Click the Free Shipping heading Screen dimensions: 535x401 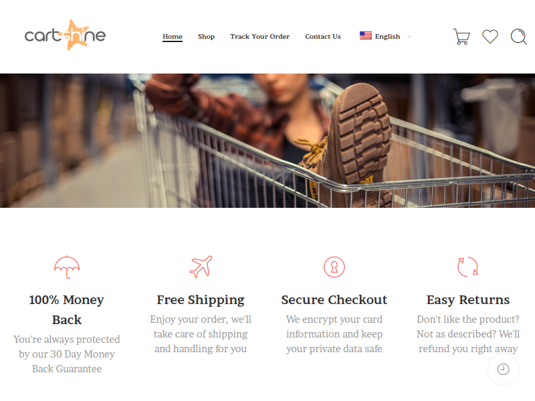201,299
